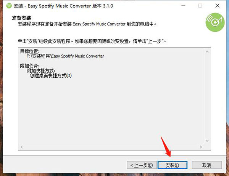Go back with the <上一步(B) button
The width and height of the screenshot is (229, 176).
coord(142,165)
